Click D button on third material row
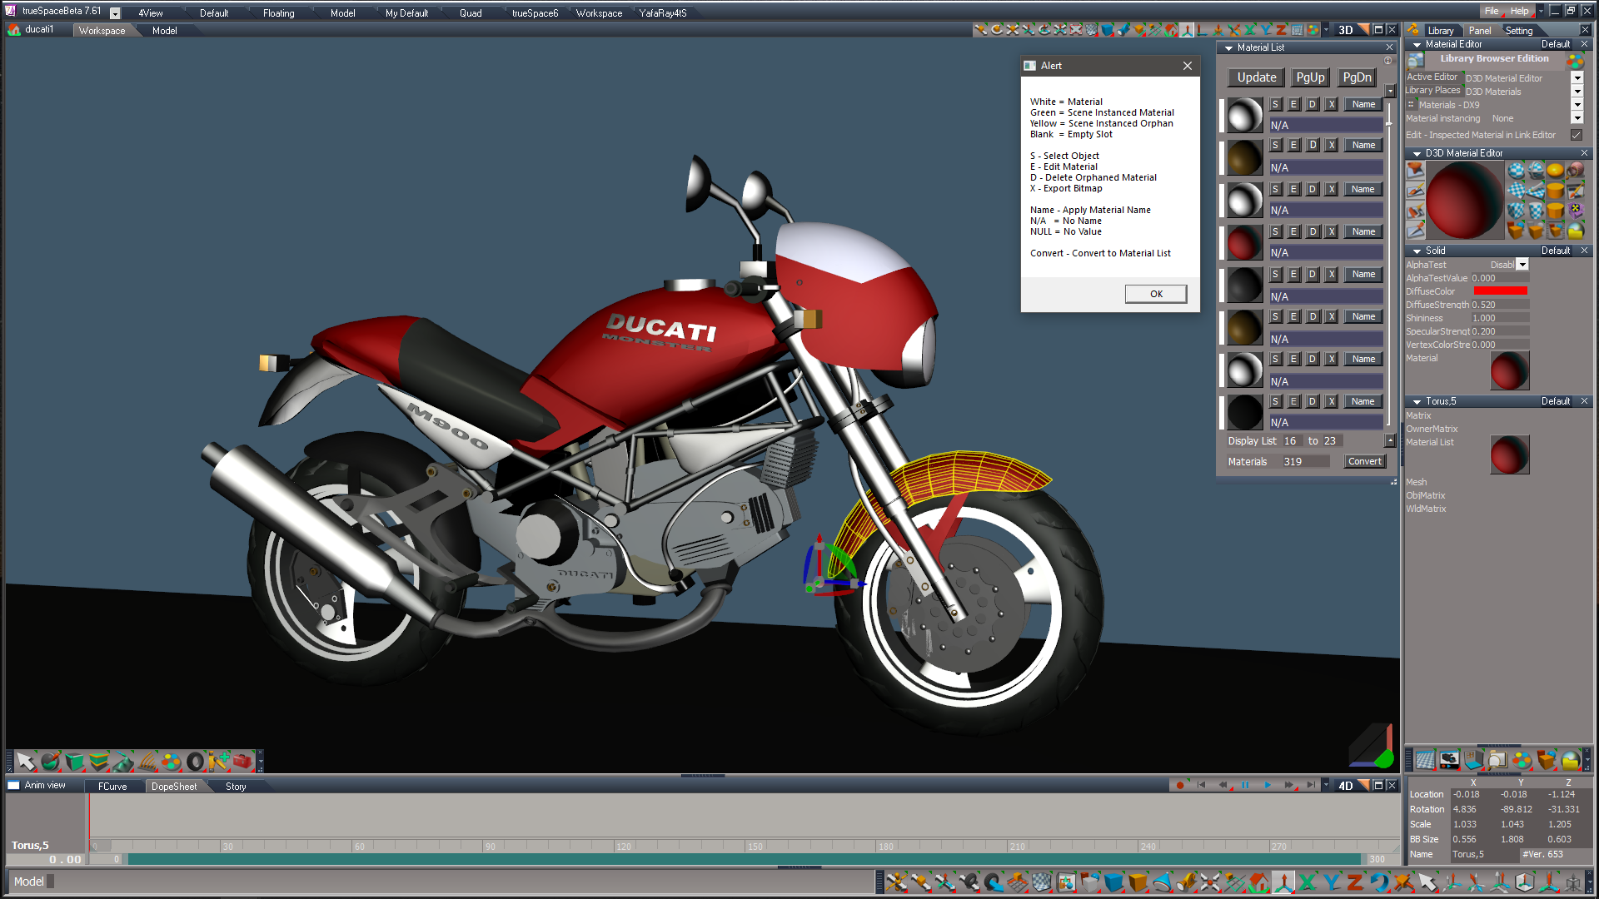The image size is (1599, 899). pyautogui.click(x=1313, y=189)
